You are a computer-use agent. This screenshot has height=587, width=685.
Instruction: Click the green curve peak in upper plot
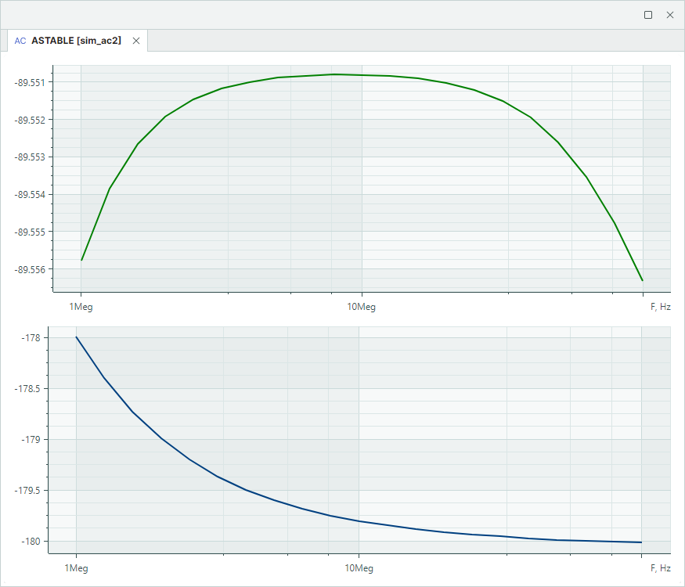point(334,74)
